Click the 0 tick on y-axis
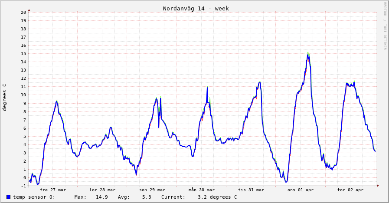Image resolution: width=389 pixels, height=203 pixels. pyautogui.click(x=25, y=177)
